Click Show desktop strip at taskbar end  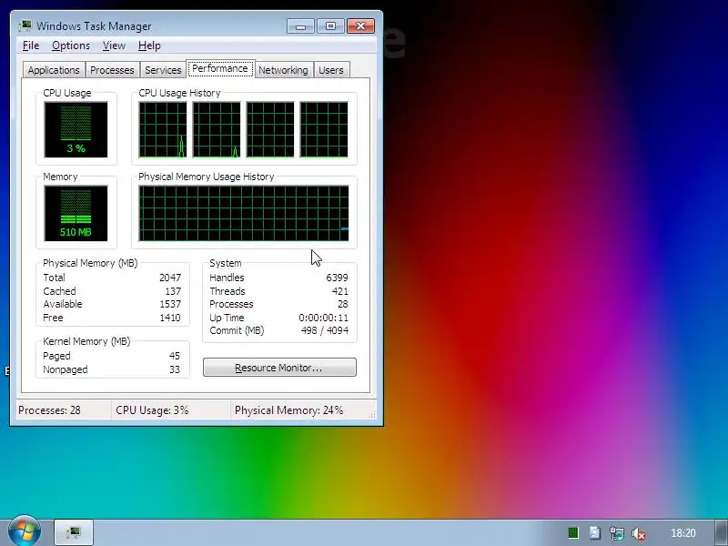[x=722, y=532]
